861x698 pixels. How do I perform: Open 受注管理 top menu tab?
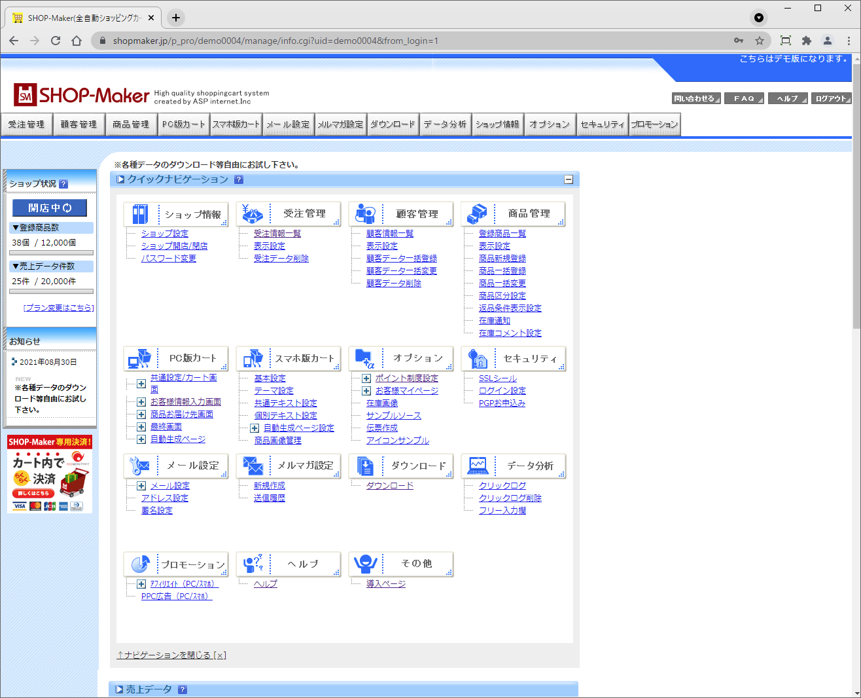[x=27, y=124]
